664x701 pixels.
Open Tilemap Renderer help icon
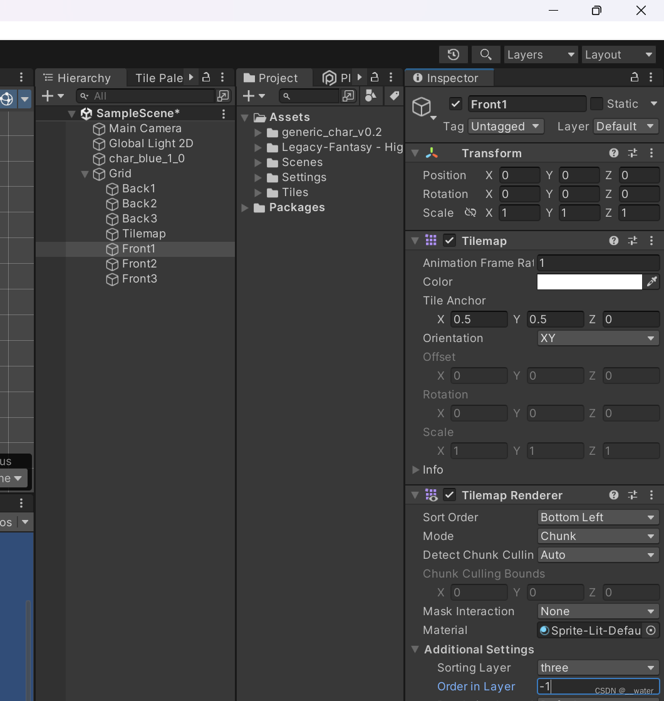[x=614, y=495]
